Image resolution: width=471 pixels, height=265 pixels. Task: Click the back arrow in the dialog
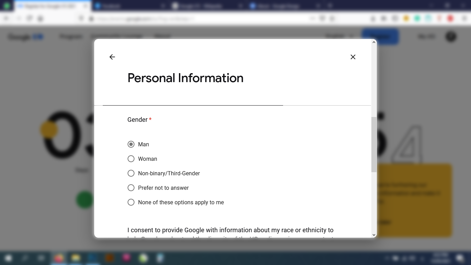[x=112, y=57]
